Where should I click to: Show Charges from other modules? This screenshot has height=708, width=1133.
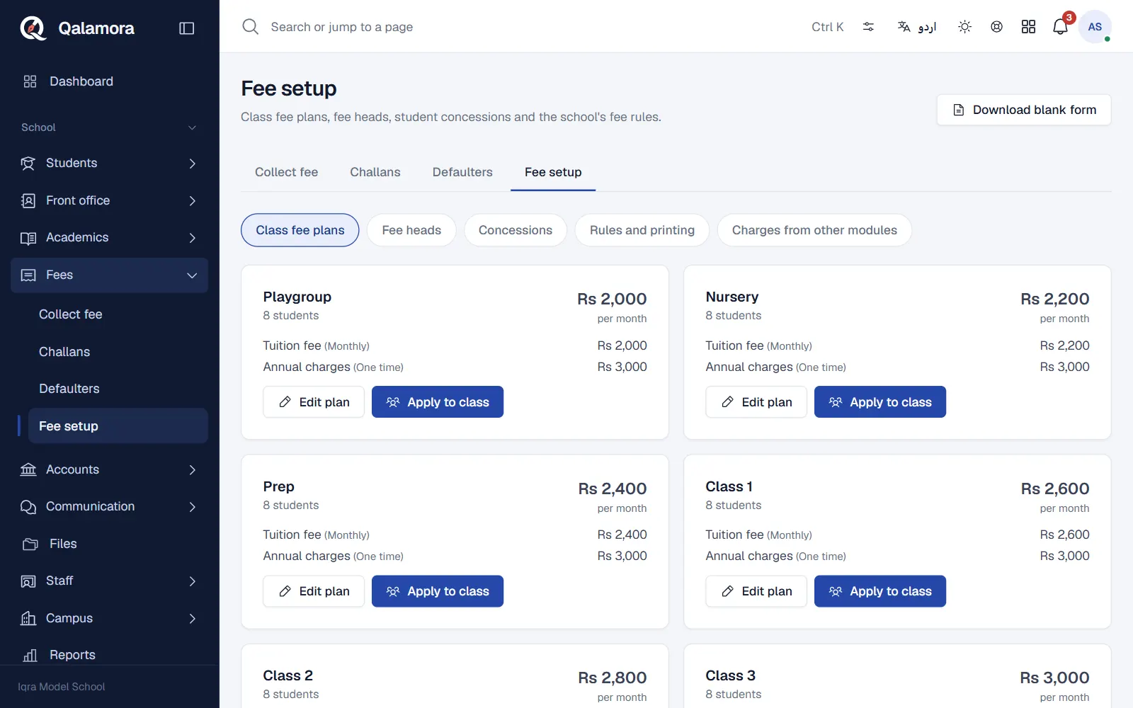(x=814, y=230)
